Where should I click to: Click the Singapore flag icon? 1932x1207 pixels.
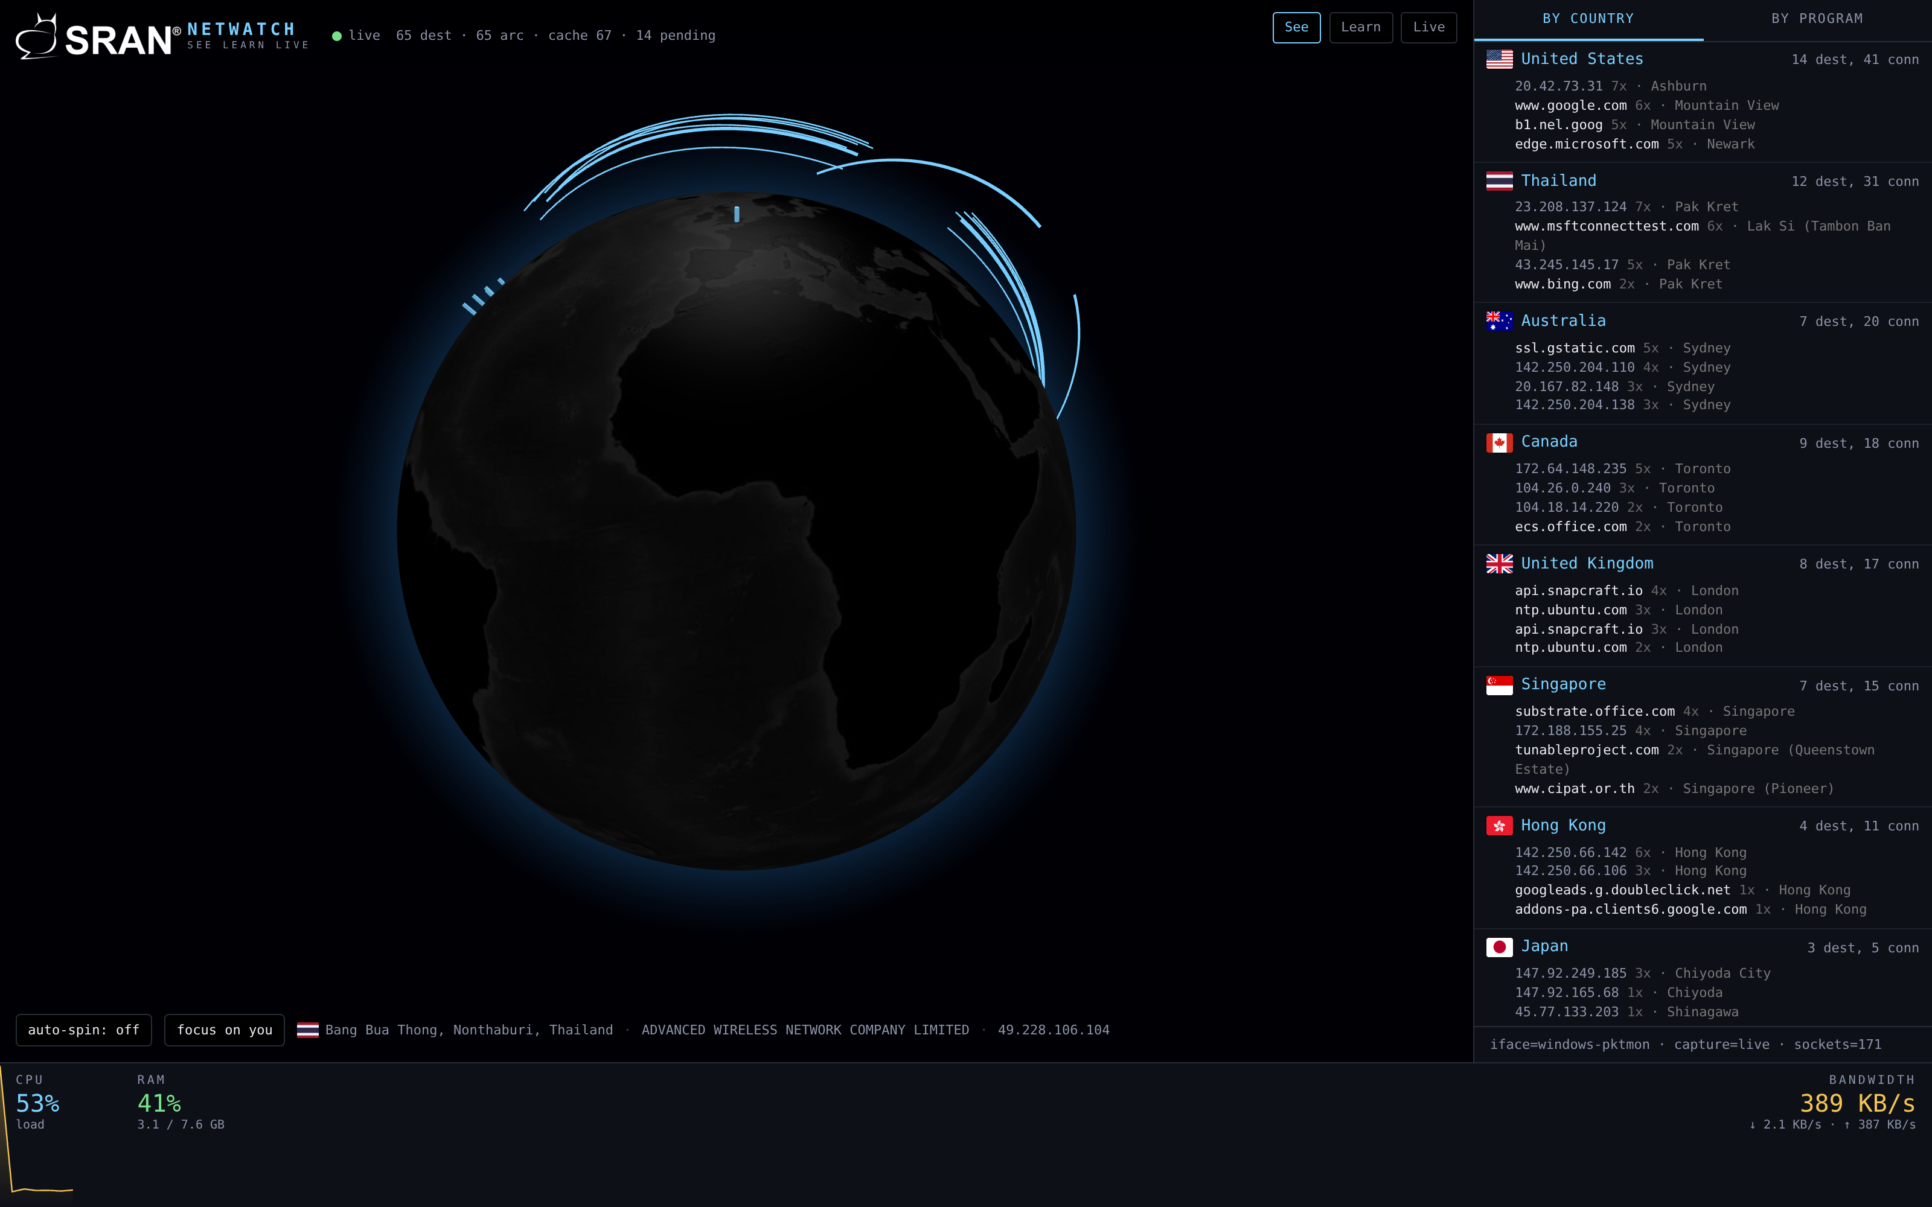[1499, 685]
